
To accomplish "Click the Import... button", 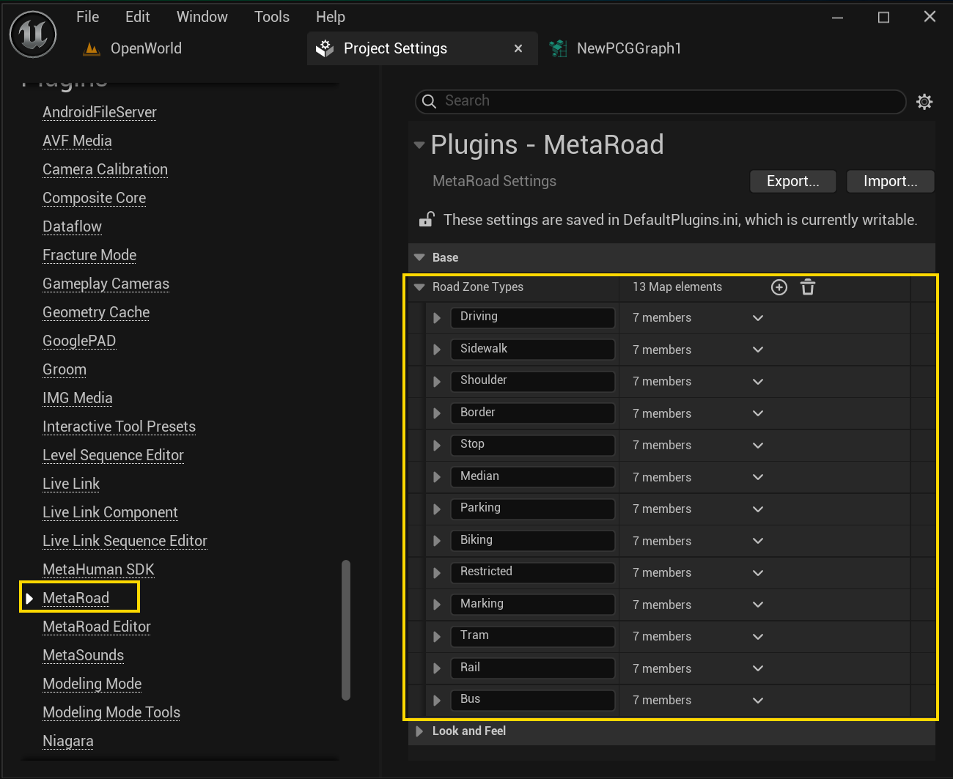I will 890,181.
